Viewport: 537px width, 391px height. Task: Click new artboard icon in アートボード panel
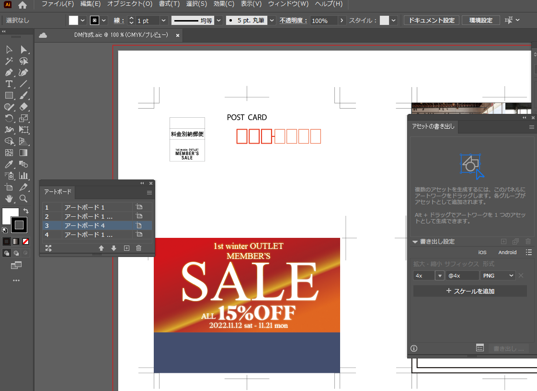[x=126, y=248]
